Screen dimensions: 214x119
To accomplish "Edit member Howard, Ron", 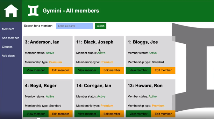I will click(x=163, y=114).
